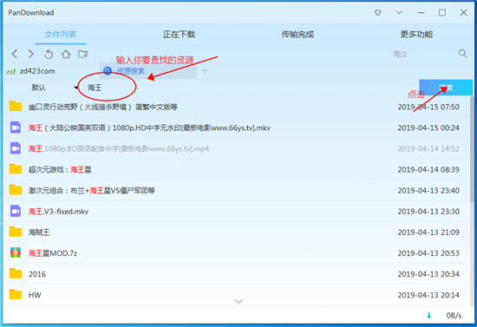Image resolution: width=477 pixels, height=327 pixels.
Task: Add a new tab with the plus icon
Action: pos(205,71)
